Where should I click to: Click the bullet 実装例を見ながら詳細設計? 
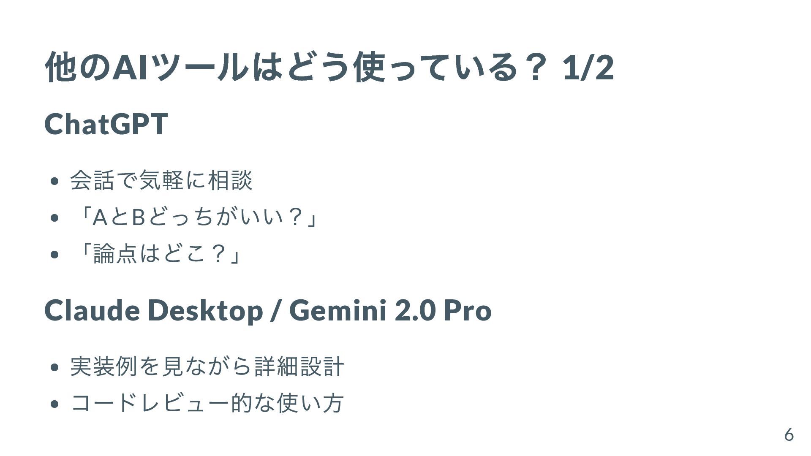207,366
